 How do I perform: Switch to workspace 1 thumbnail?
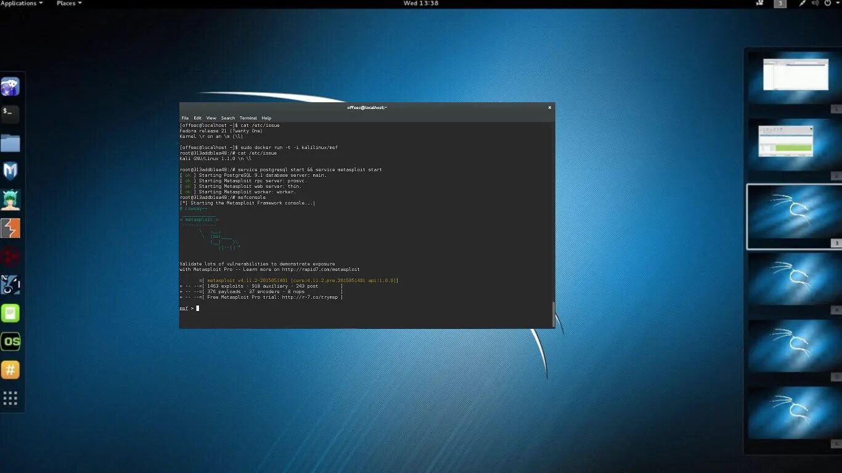795,77
